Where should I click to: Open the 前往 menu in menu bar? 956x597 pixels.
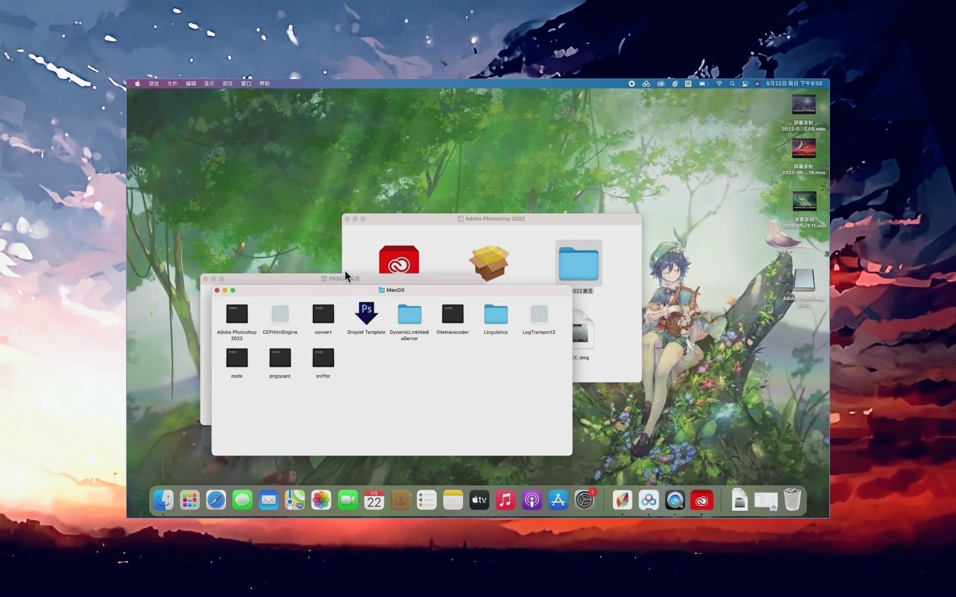coord(227,83)
